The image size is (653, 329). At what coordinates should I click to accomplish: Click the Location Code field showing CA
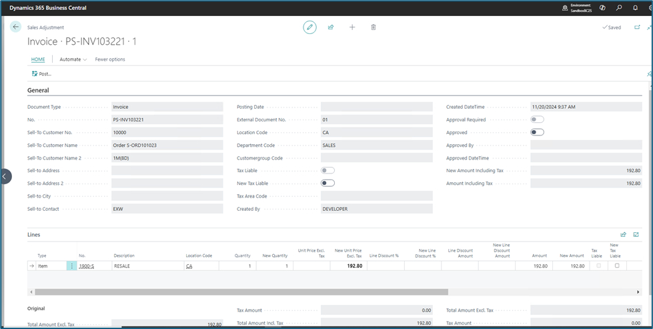click(x=377, y=132)
